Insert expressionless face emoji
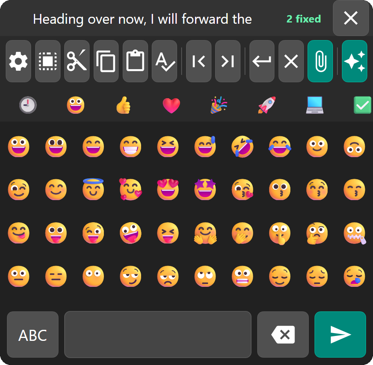This screenshot has width=373, height=365. [56, 276]
